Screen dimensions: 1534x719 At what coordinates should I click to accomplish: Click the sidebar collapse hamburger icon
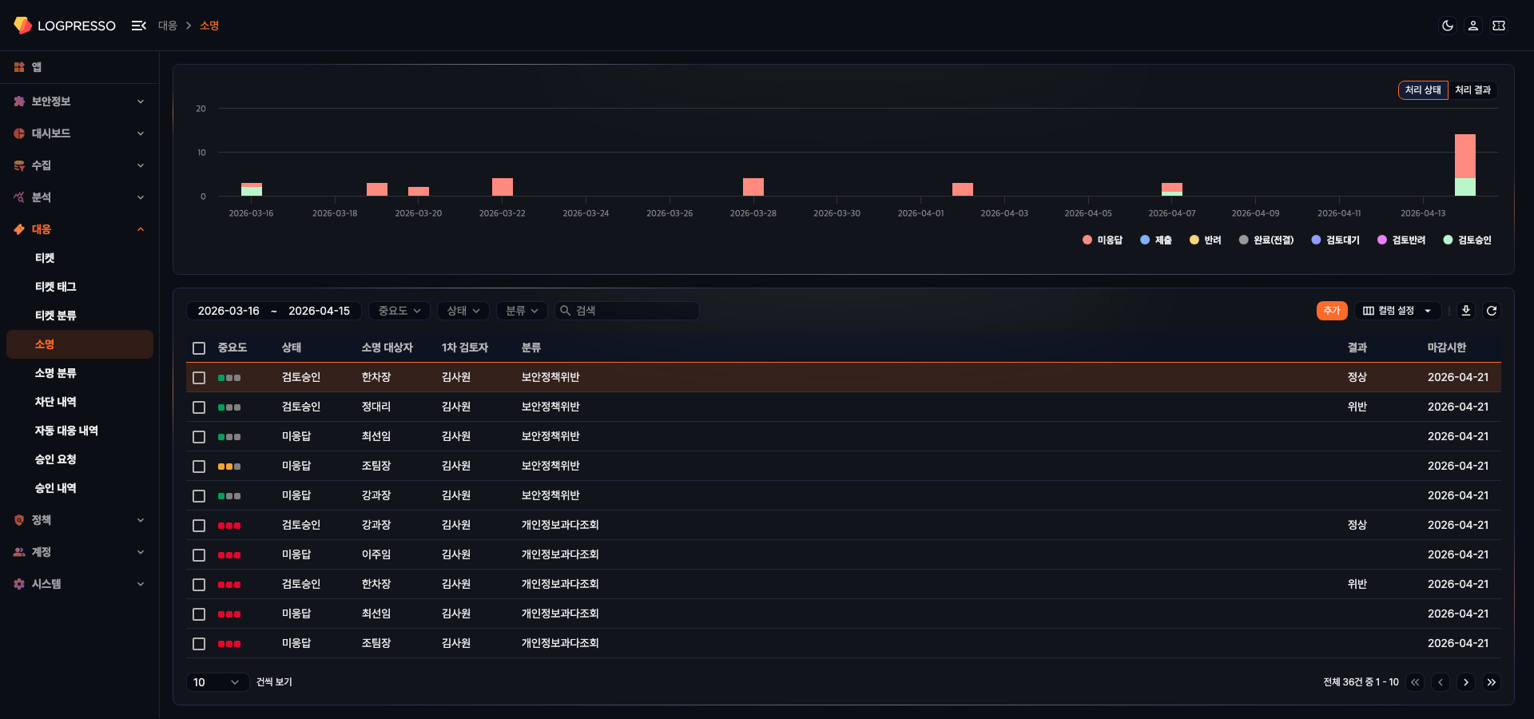(139, 26)
